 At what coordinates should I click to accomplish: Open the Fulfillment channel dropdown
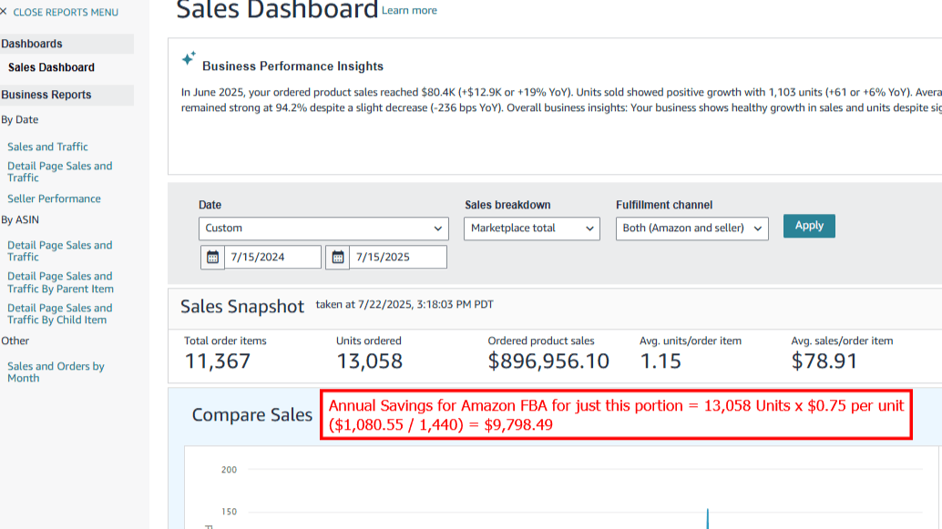coord(691,229)
